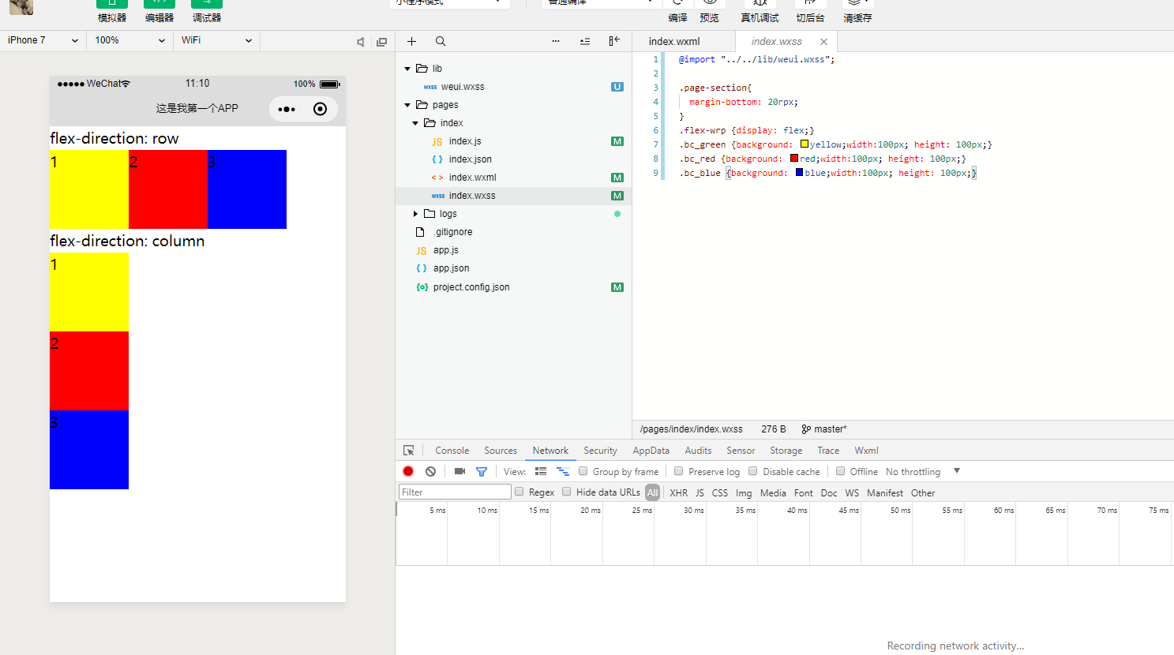Mute simulator sound with speaker icon
Screen dimensions: 1174x655
[x=361, y=42]
